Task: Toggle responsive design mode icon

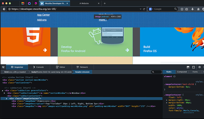Action: pyautogui.click(x=193, y=67)
